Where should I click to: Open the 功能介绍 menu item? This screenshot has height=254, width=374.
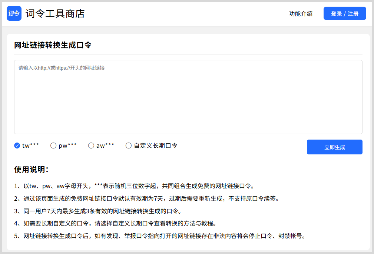coord(301,14)
